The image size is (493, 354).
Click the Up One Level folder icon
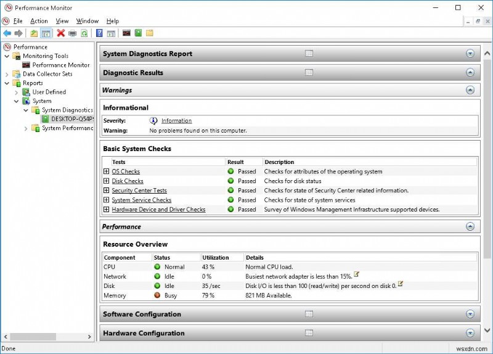[x=34, y=33]
